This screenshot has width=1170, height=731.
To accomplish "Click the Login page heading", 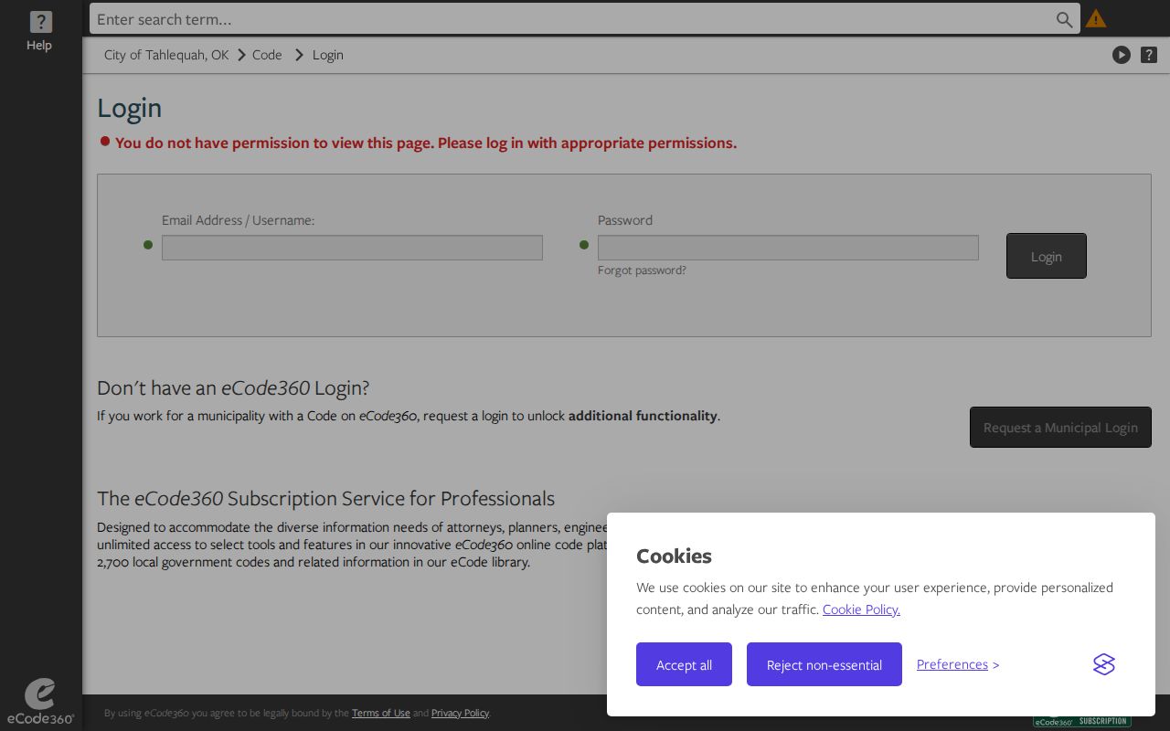I will point(130,108).
